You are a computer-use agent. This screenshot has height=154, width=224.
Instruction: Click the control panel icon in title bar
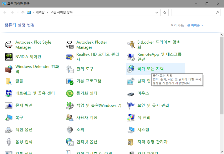[x=4, y=3]
